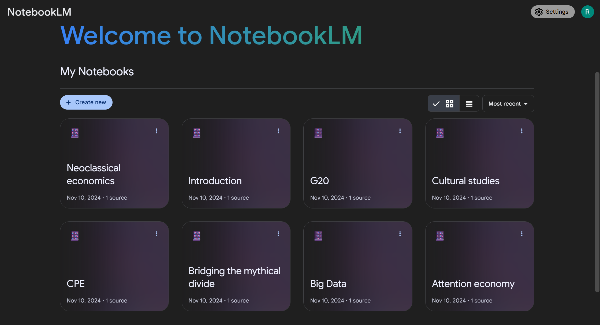Click the My Notebooks heading
The image size is (600, 325).
(x=97, y=72)
